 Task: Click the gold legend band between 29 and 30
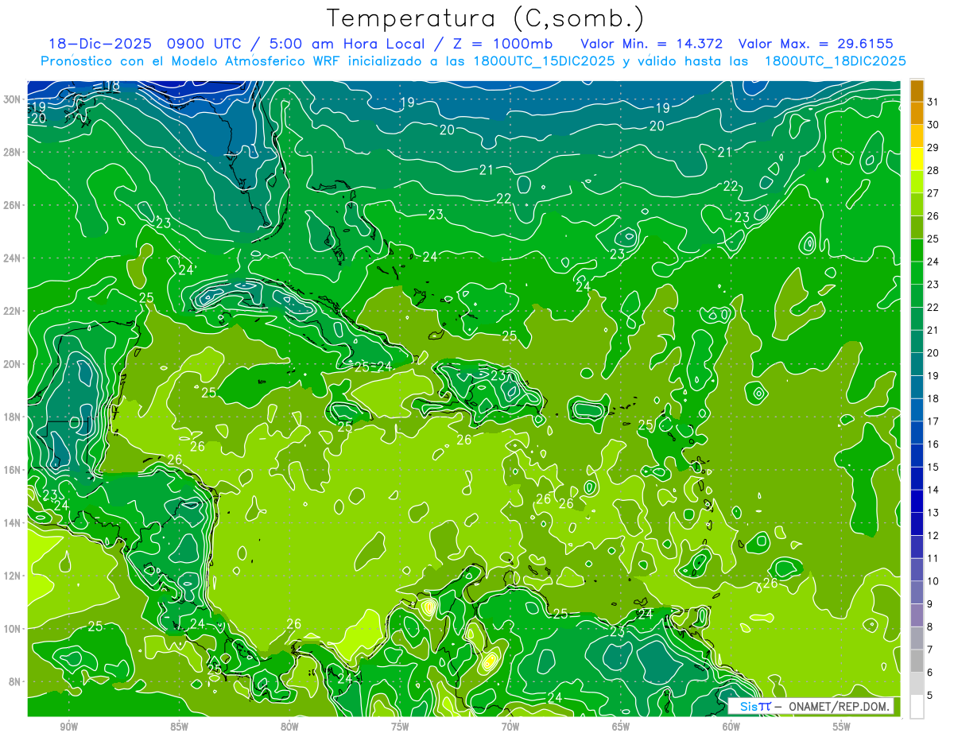[x=917, y=136]
